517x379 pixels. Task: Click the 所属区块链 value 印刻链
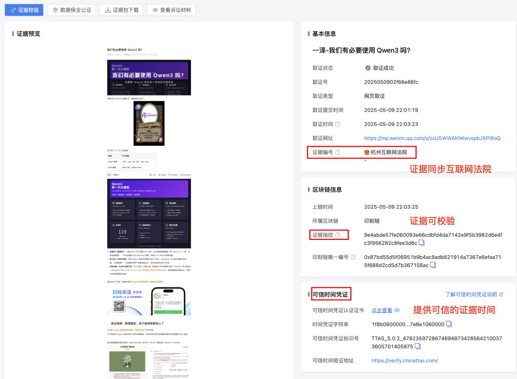click(x=372, y=221)
